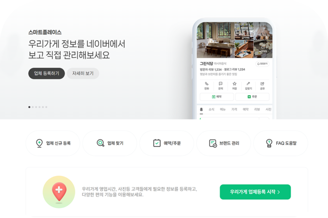Image resolution: width=328 pixels, height=218 pixels.
Task: Open FAQ 도움말 lightbulb icon
Action: click(269, 143)
